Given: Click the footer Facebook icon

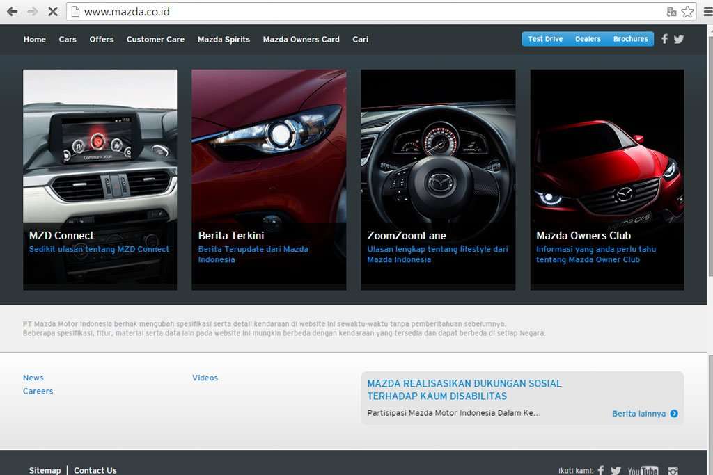Looking at the screenshot, I should [601, 470].
